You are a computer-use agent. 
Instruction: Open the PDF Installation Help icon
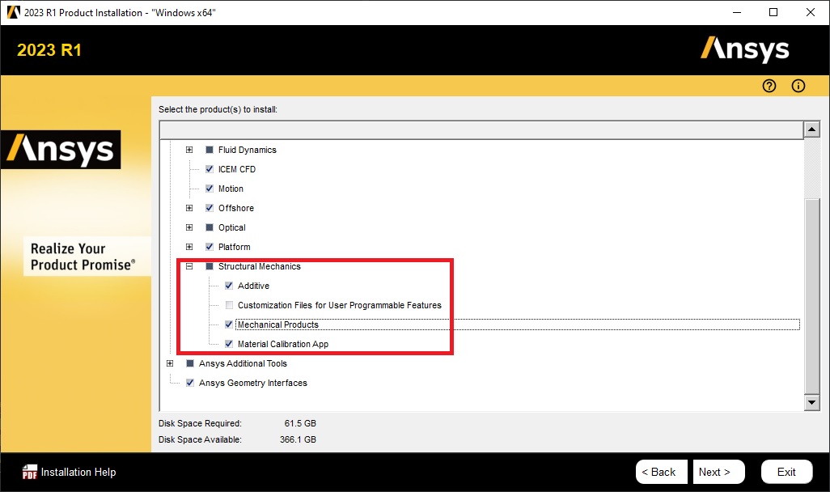coord(30,472)
